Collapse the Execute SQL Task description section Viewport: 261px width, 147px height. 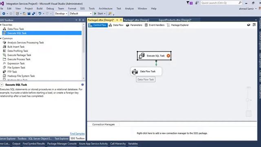coord(2,85)
